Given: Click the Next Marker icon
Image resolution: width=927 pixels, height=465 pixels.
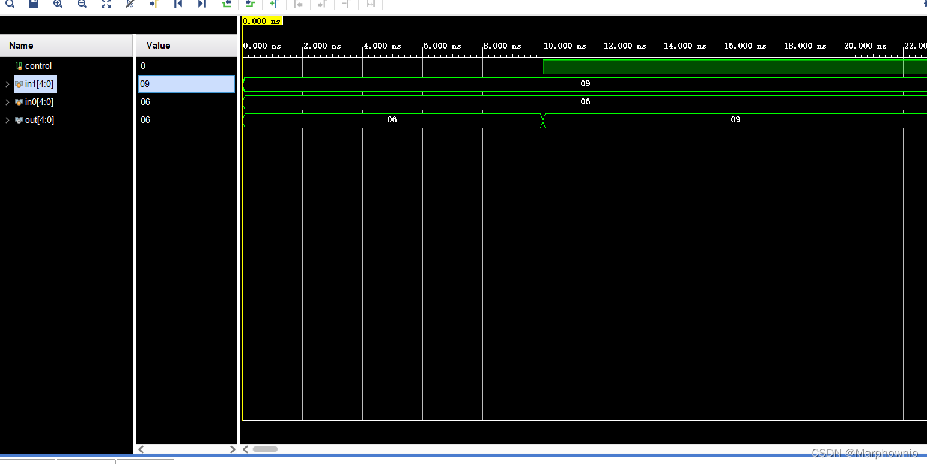Looking at the screenshot, I should click(322, 4).
